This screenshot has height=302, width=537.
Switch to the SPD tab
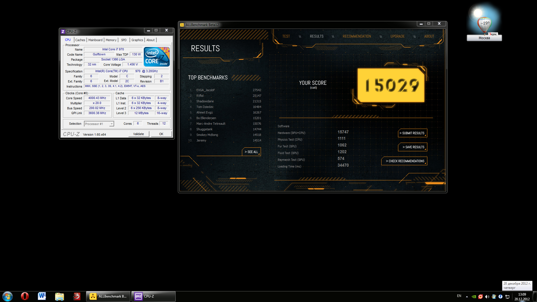124,40
